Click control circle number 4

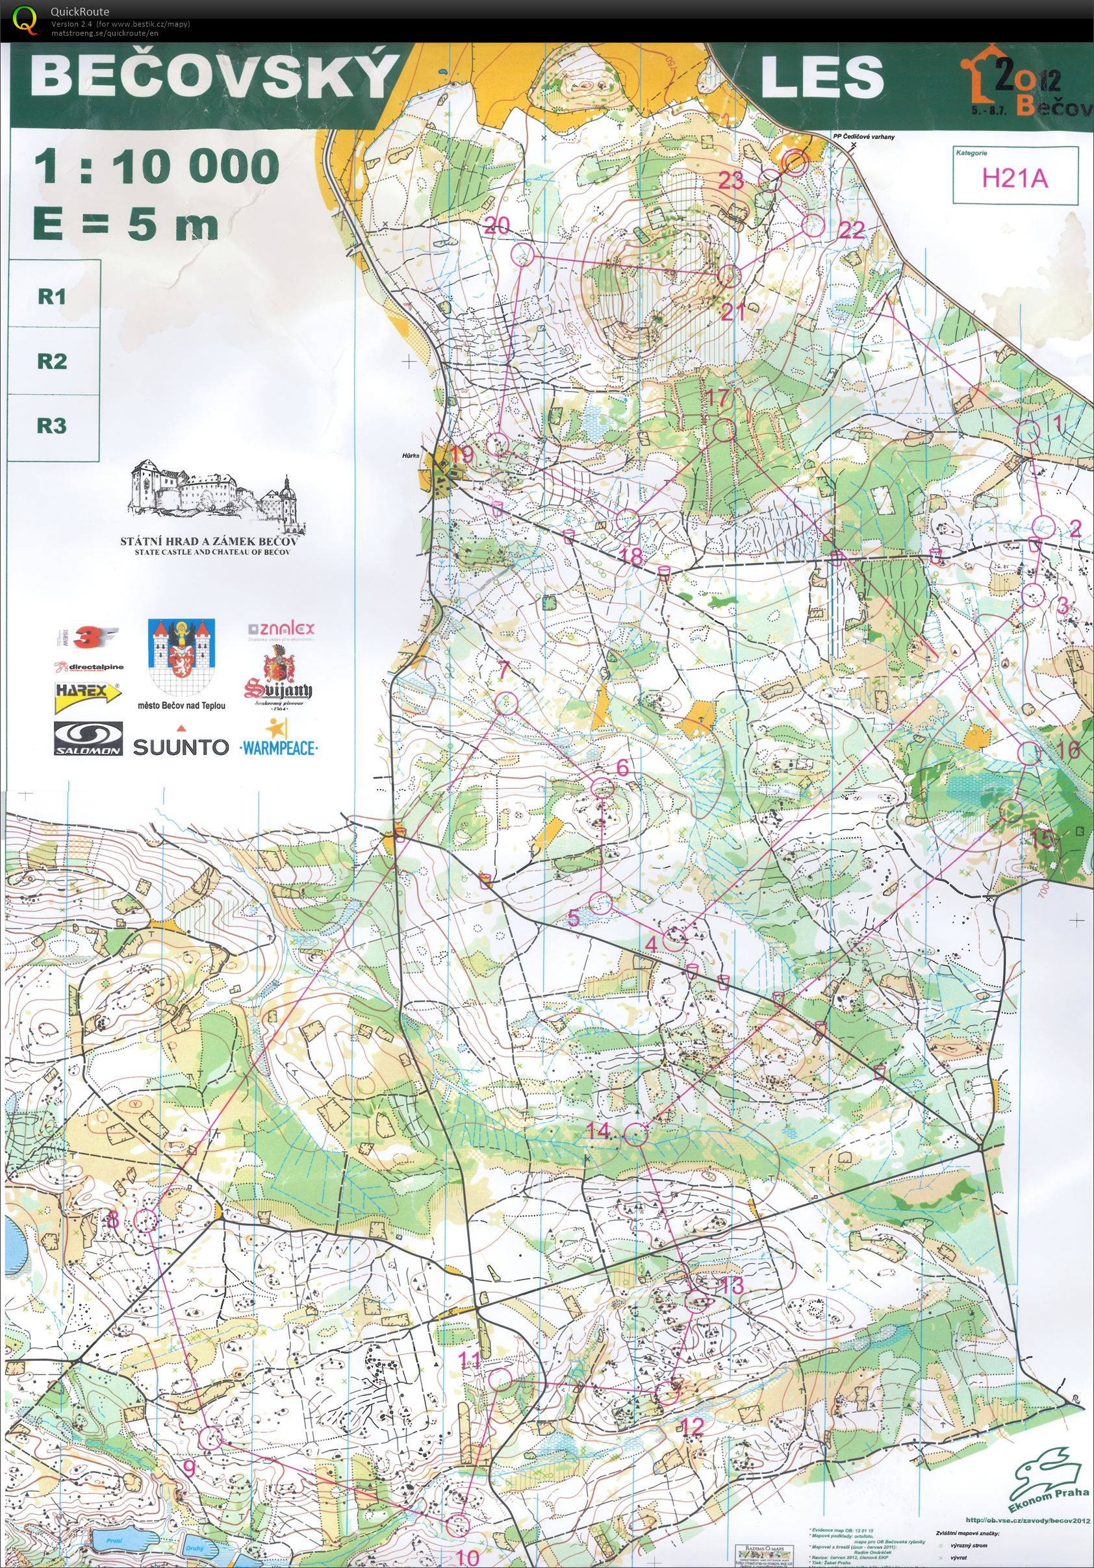point(675,939)
